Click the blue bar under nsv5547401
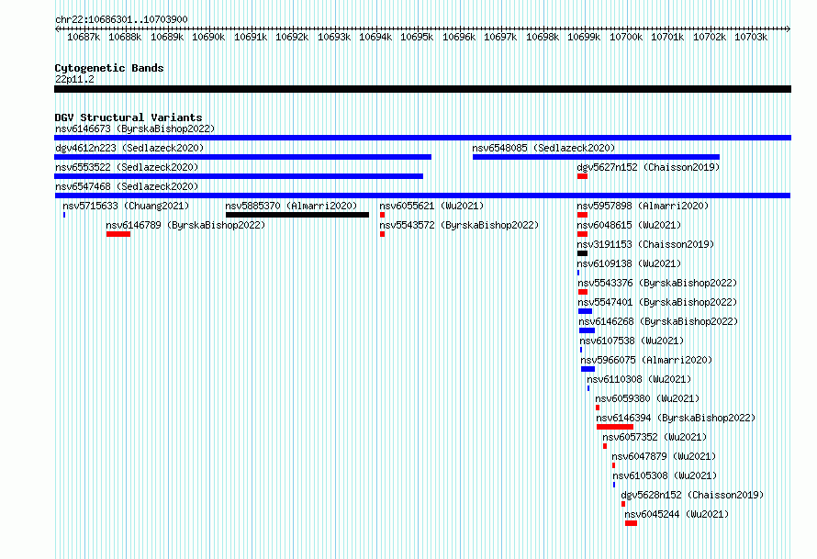This screenshot has height=559, width=817. coord(585,311)
